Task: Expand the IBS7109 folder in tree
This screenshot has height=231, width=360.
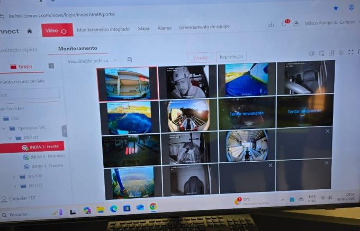Action: click(x=14, y=176)
